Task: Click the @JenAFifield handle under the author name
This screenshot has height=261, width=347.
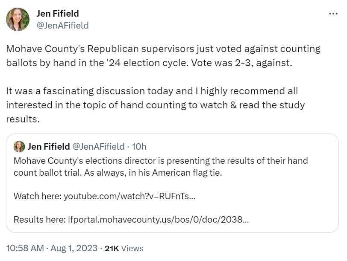Action: pyautogui.click(x=62, y=25)
